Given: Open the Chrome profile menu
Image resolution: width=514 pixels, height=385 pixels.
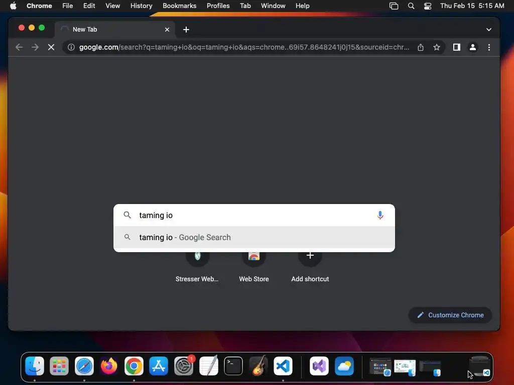Looking at the screenshot, I should point(472,47).
